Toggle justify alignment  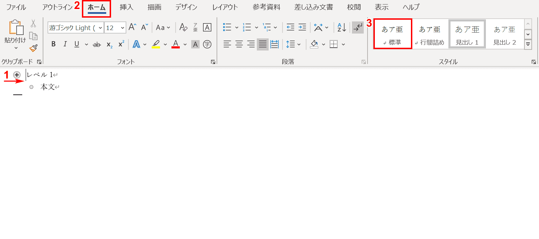263,44
